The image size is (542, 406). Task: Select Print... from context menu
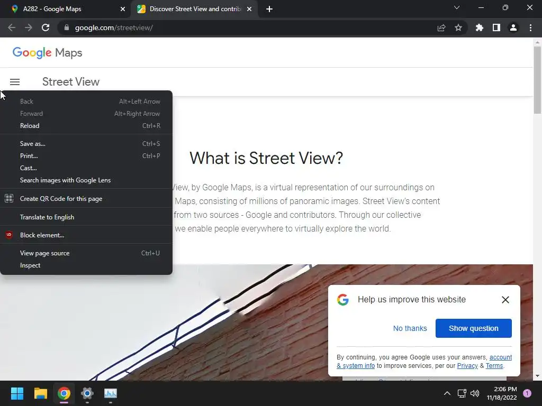pos(86,156)
